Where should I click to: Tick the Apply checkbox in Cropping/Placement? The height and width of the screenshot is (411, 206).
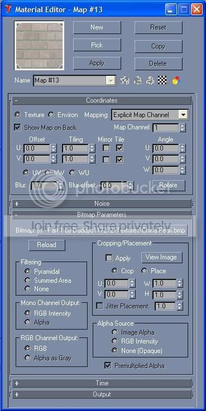109,258
